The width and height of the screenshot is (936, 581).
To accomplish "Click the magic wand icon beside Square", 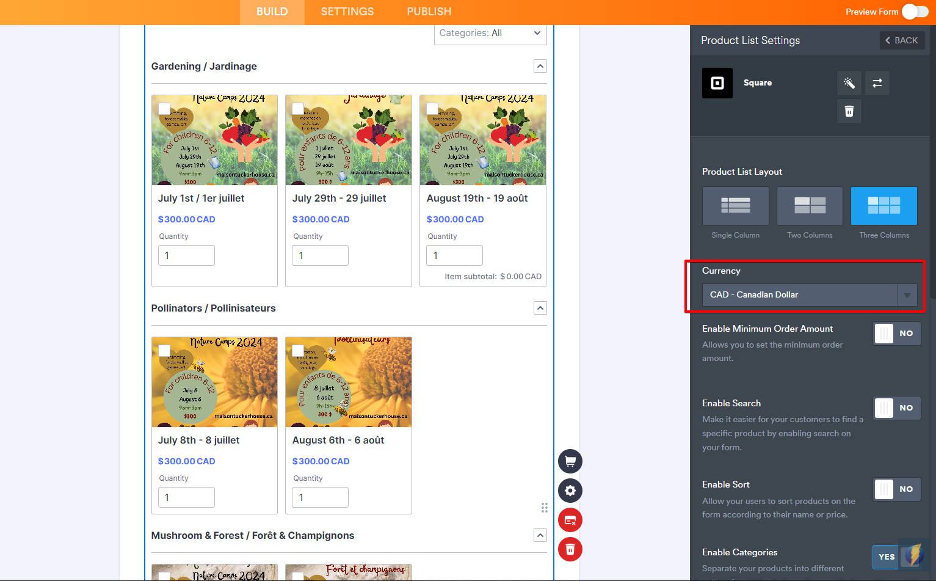I will (x=849, y=83).
